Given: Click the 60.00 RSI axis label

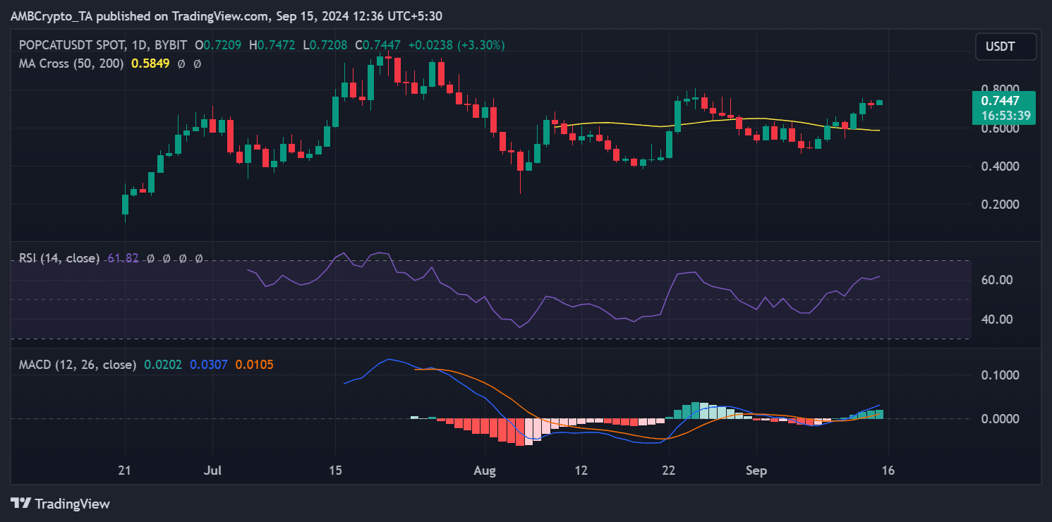Looking at the screenshot, I should point(997,280).
